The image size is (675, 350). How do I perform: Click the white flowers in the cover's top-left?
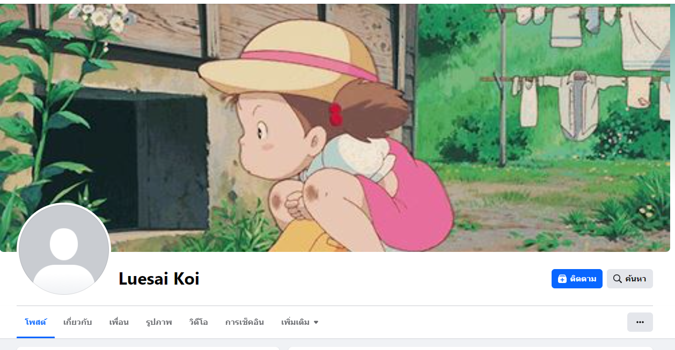click(102, 15)
